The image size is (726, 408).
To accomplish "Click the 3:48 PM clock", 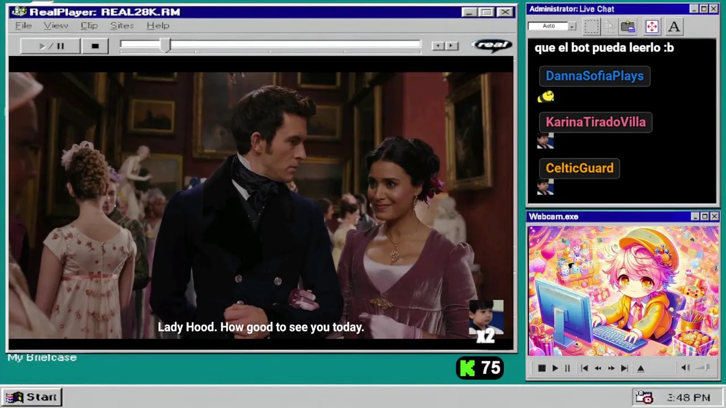I will [689, 398].
